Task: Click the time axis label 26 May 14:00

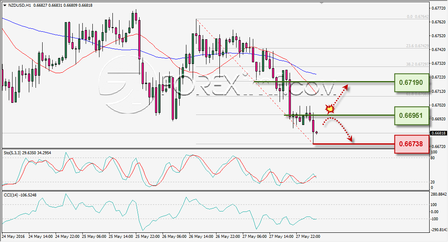Action: pos(201,237)
